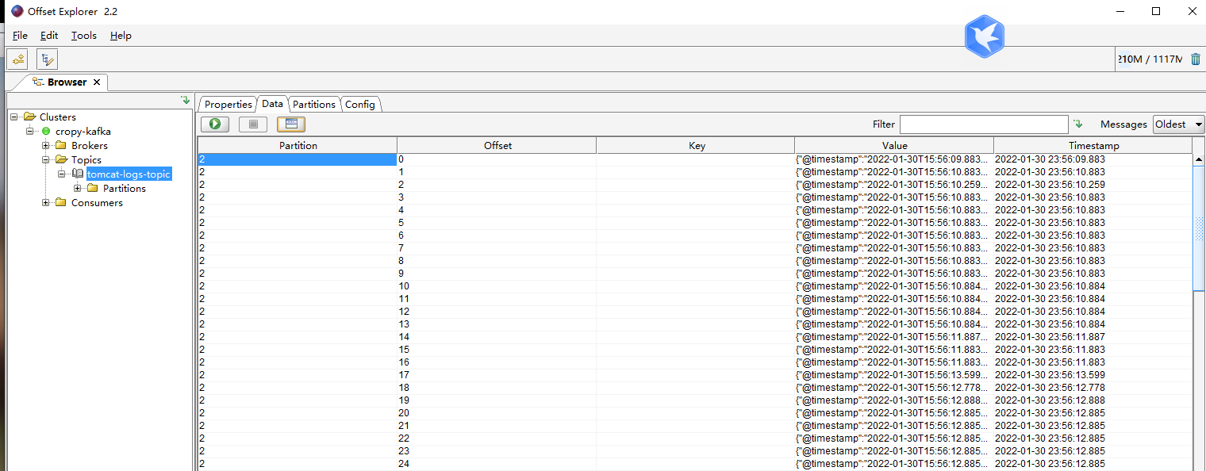This screenshot has width=1206, height=471.
Task: Click timestamp cell 2022-01-30 23:56:12.778
Action: [x=1093, y=388]
